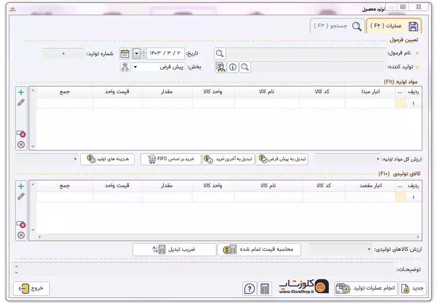Click واحد کالا header in کالای تولیدی table
This screenshot has height=303, width=437.
(x=213, y=185)
